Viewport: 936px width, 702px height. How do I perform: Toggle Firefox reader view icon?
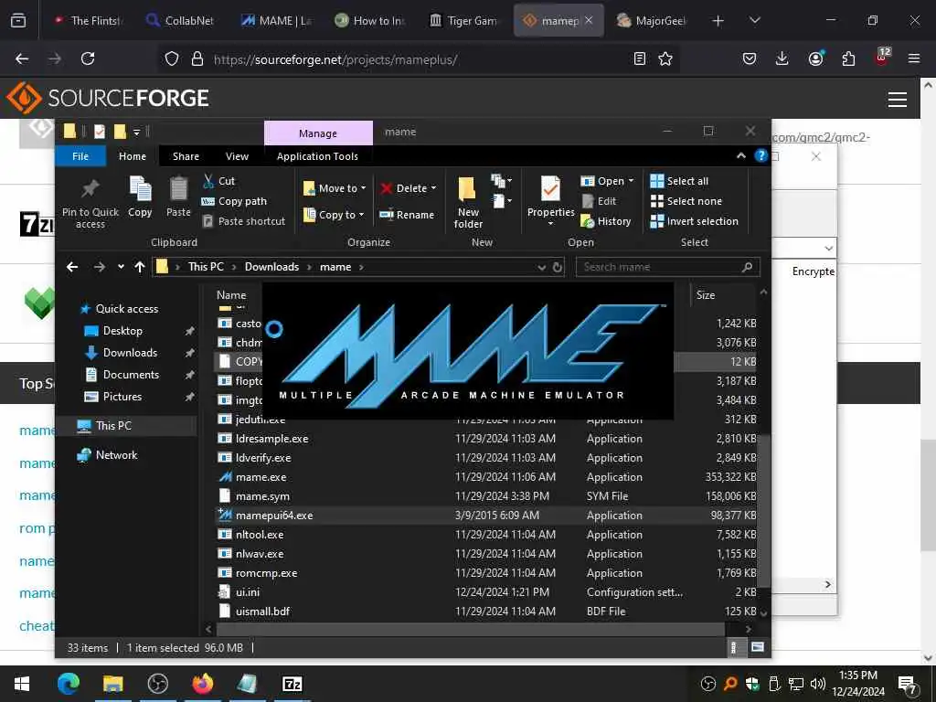(639, 58)
